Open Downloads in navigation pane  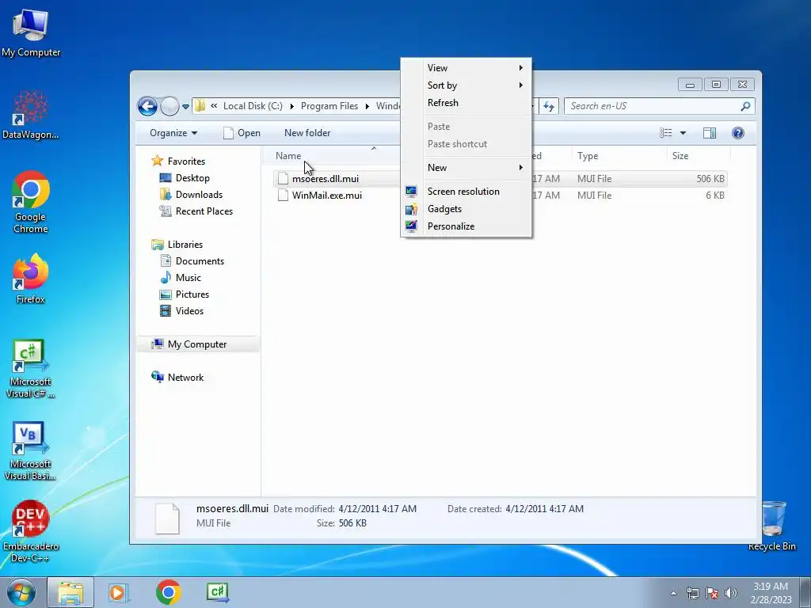pyautogui.click(x=192, y=195)
